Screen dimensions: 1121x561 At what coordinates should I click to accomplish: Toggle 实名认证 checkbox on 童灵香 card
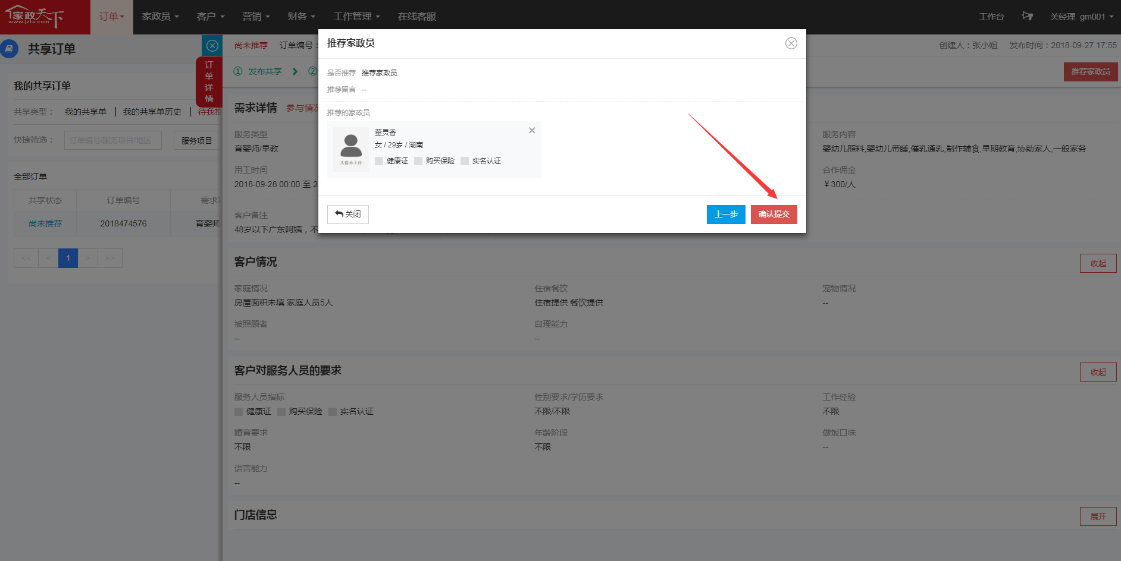pos(465,161)
